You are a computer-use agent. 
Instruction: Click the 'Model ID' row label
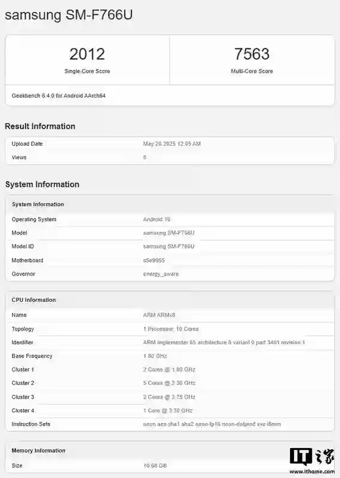tap(23, 246)
